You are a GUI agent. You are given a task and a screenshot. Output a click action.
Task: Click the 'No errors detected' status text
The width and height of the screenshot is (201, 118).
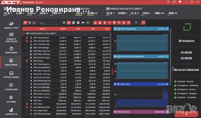click(186, 70)
